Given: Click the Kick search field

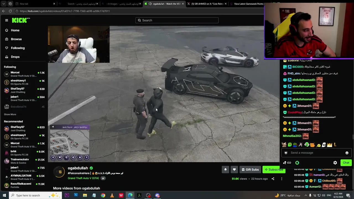Looking at the screenshot, I should [x=177, y=20].
